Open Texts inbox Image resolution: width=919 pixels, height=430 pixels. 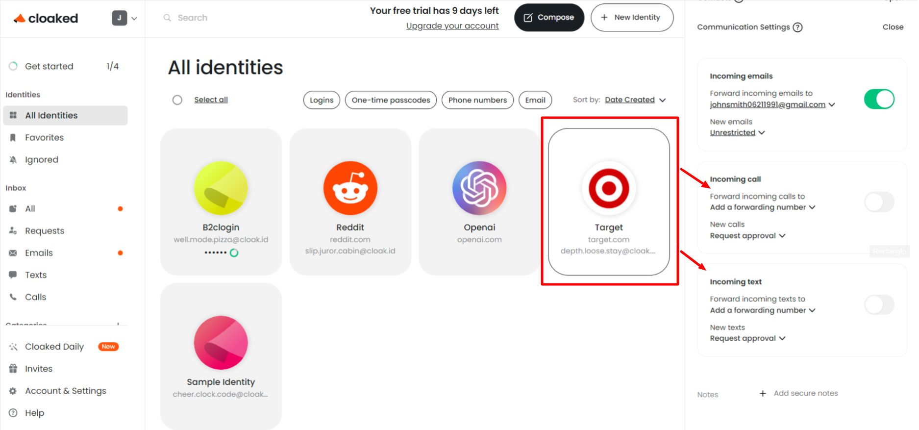pyautogui.click(x=65, y=275)
